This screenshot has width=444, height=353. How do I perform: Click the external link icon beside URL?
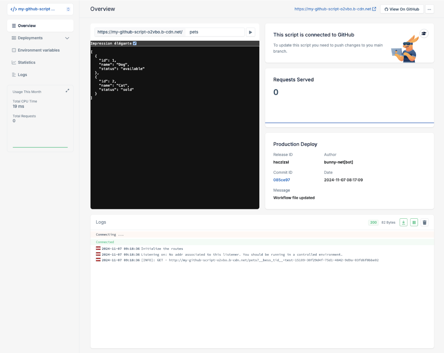(374, 9)
